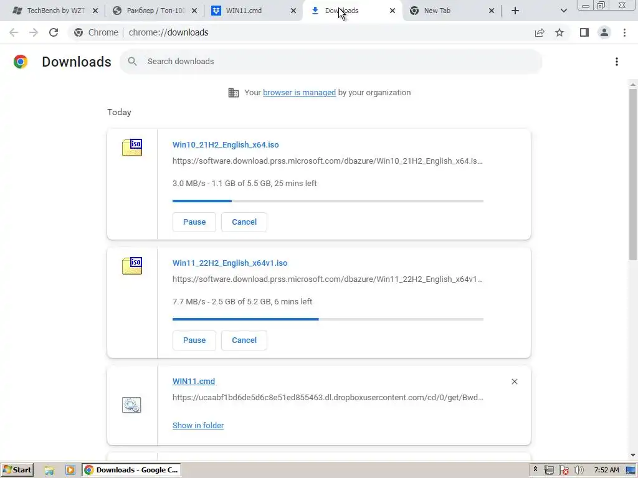Click the Chrome logo next to Downloads
This screenshot has height=478, width=638.
pos(21,62)
